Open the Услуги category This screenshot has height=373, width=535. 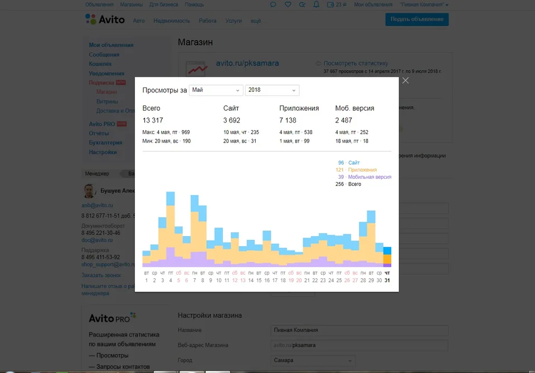click(234, 21)
